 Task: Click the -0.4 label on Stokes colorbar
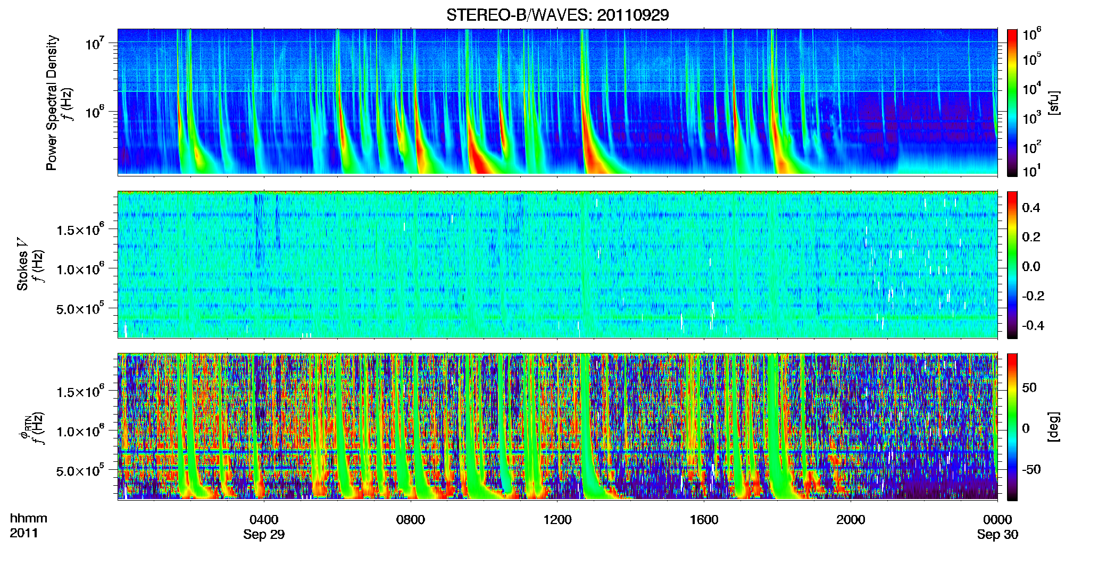click(1033, 325)
